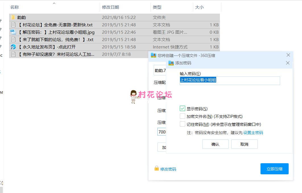This screenshot has width=302, height=193.
Task: Open the 设置主密码 link
Action: click(253, 133)
